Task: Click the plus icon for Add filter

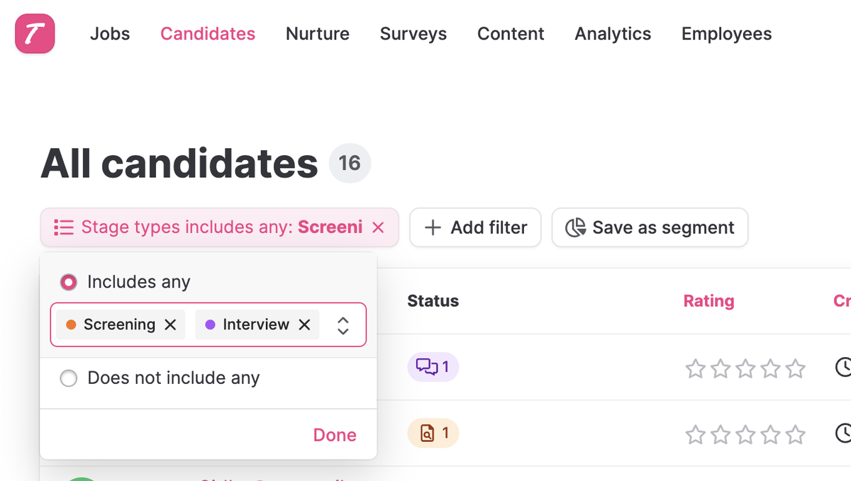Action: (x=433, y=227)
